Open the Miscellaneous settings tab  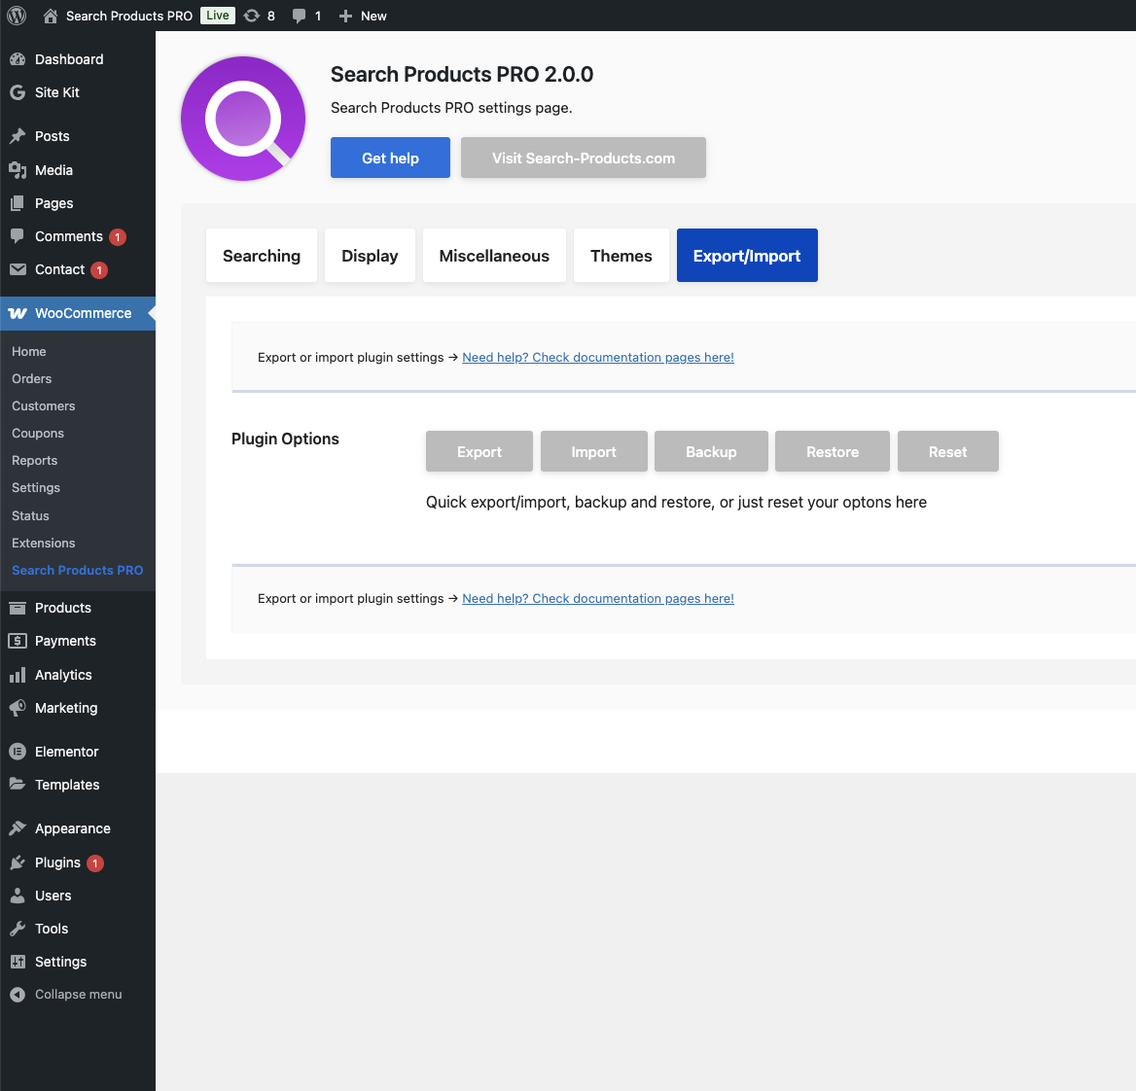click(494, 255)
